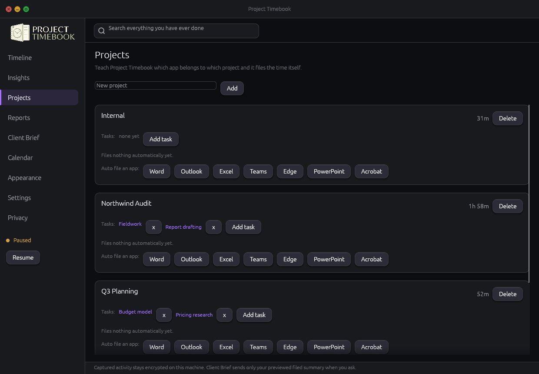This screenshot has height=374, width=539.
Task: Auto file Acrobat to Internal project
Action: click(372, 171)
